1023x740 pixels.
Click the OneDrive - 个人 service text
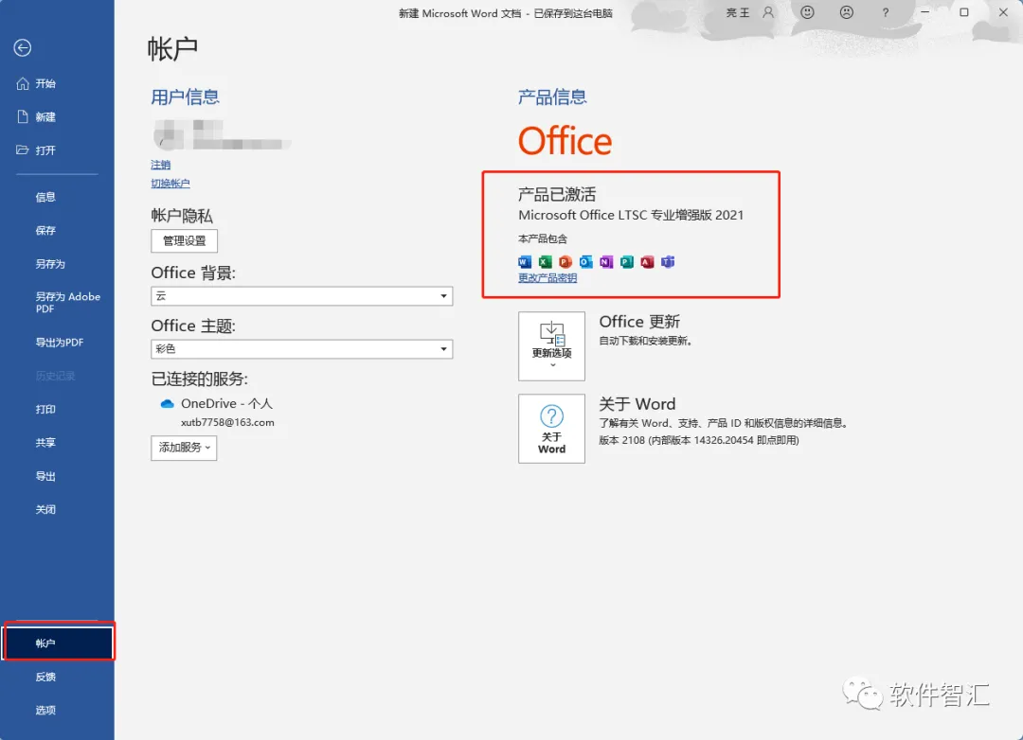(x=226, y=403)
